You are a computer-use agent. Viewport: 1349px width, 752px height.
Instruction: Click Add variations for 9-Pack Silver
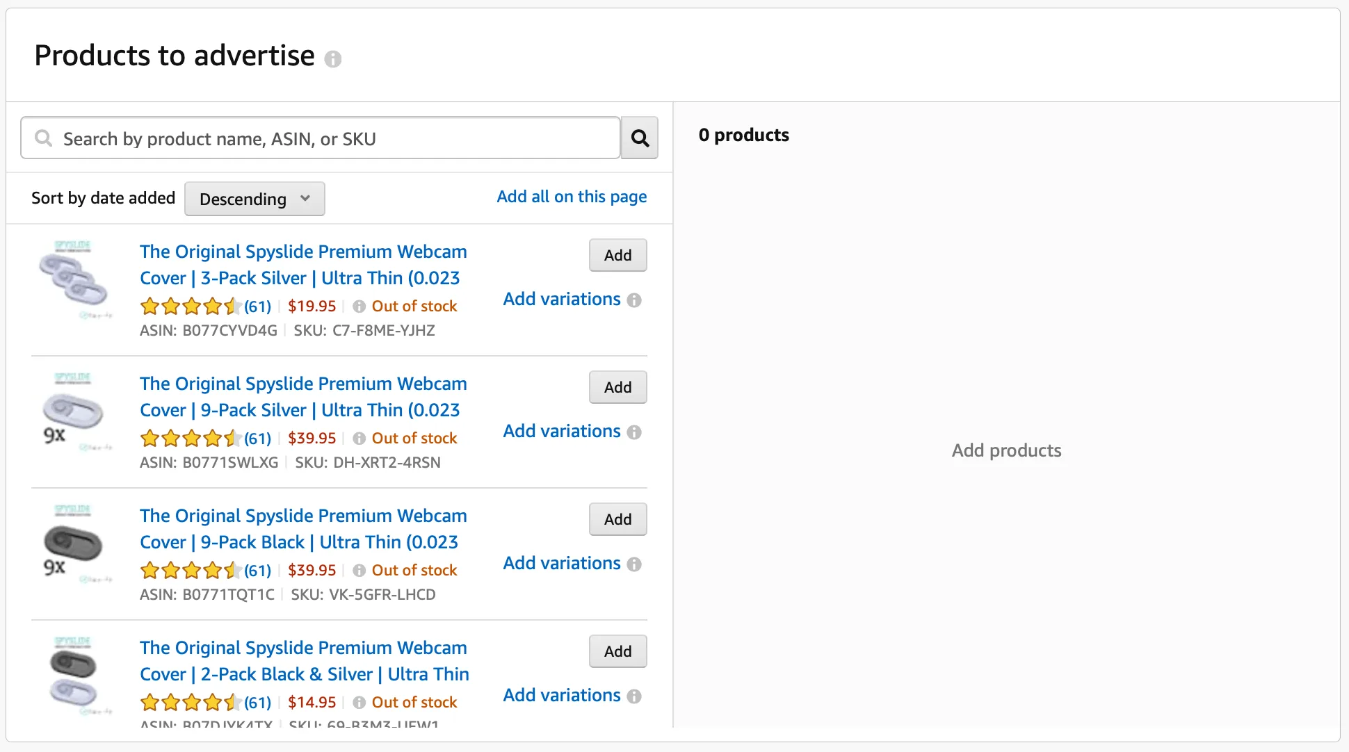[562, 432]
